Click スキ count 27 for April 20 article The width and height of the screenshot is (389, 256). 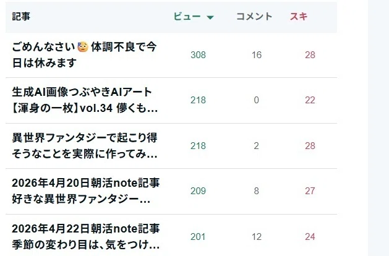click(310, 190)
